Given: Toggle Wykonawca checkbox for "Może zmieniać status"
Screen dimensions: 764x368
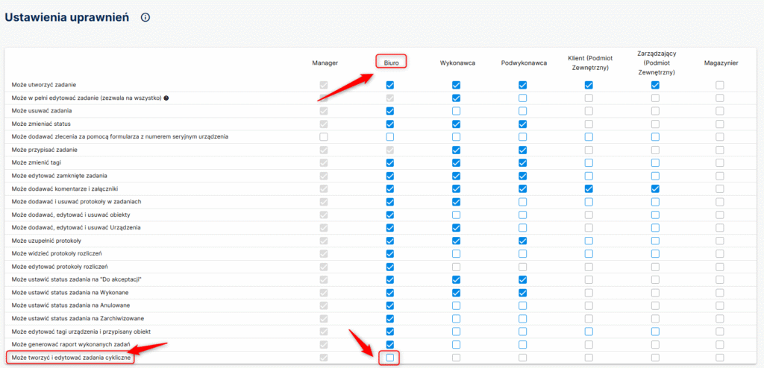Looking at the screenshot, I should point(456,124).
